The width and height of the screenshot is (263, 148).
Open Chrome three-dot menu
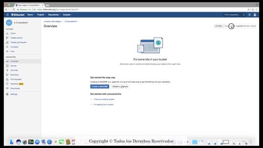257,9
